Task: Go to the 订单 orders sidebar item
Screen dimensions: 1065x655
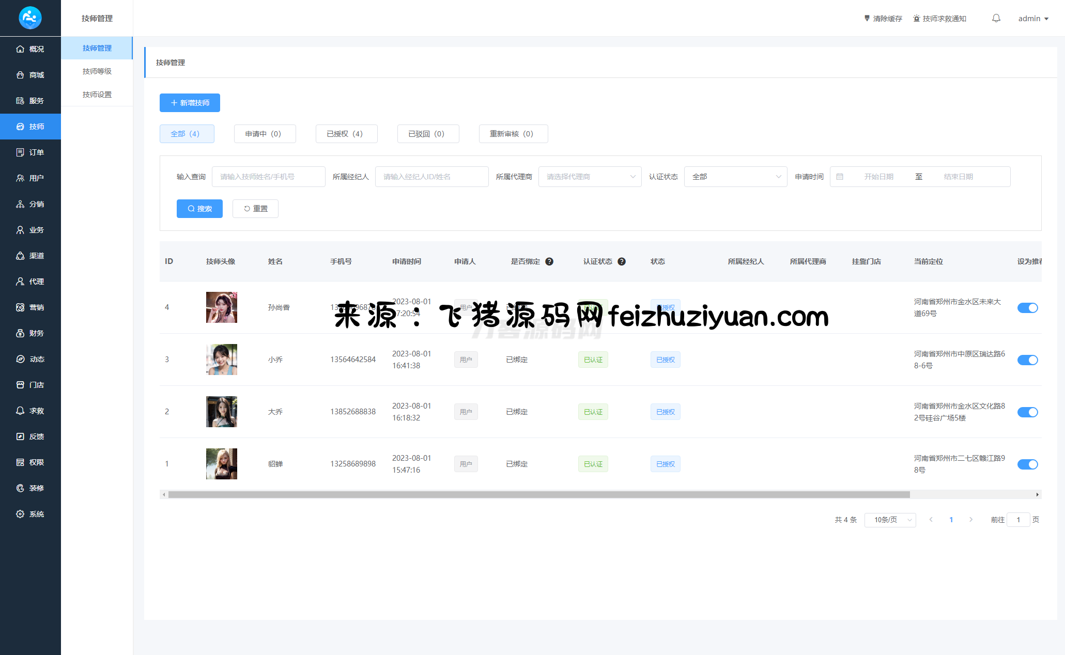Action: pos(30,152)
